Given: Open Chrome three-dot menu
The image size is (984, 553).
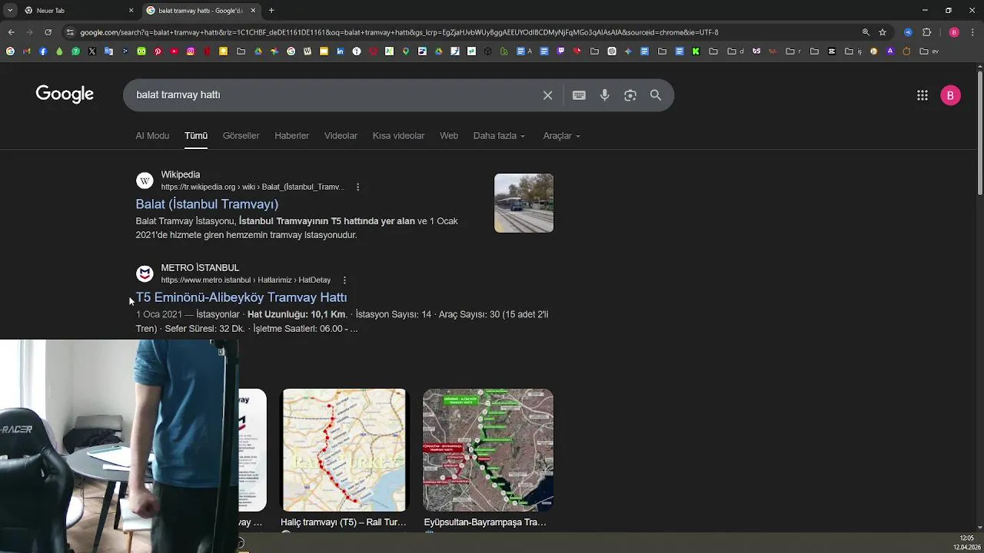Looking at the screenshot, I should [x=972, y=32].
